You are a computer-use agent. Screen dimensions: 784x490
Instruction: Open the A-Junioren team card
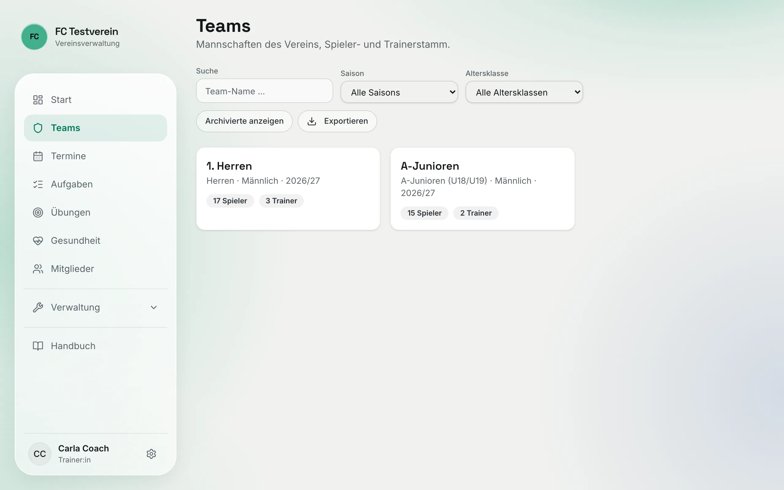click(x=482, y=189)
